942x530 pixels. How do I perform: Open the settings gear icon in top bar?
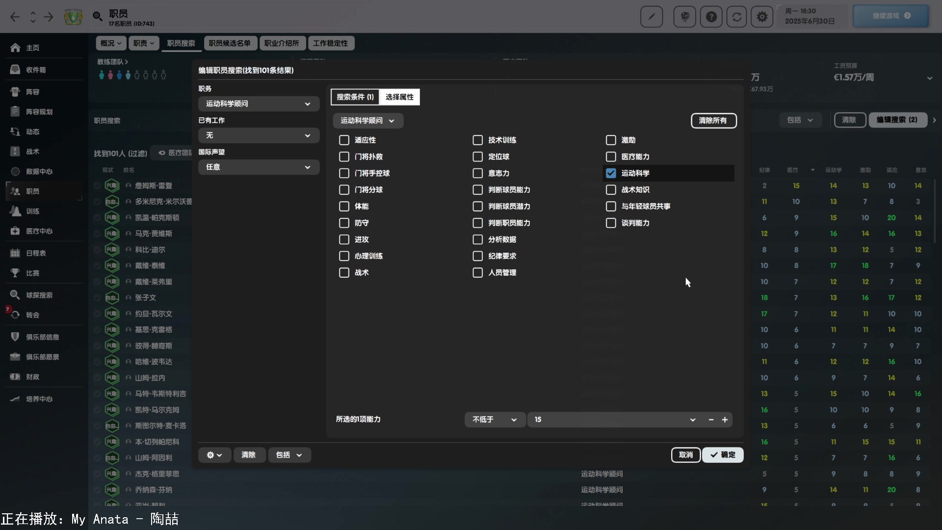762,17
